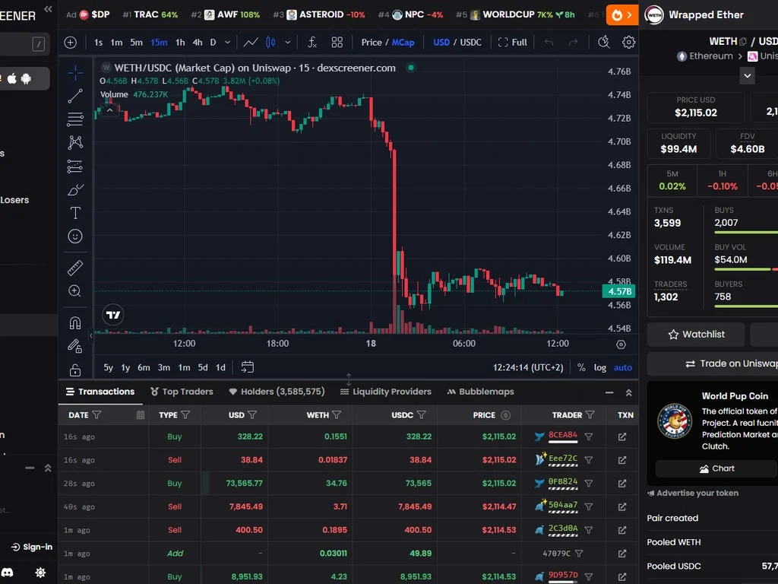Select the brush drawing tool
778x584 pixels.
(x=75, y=189)
